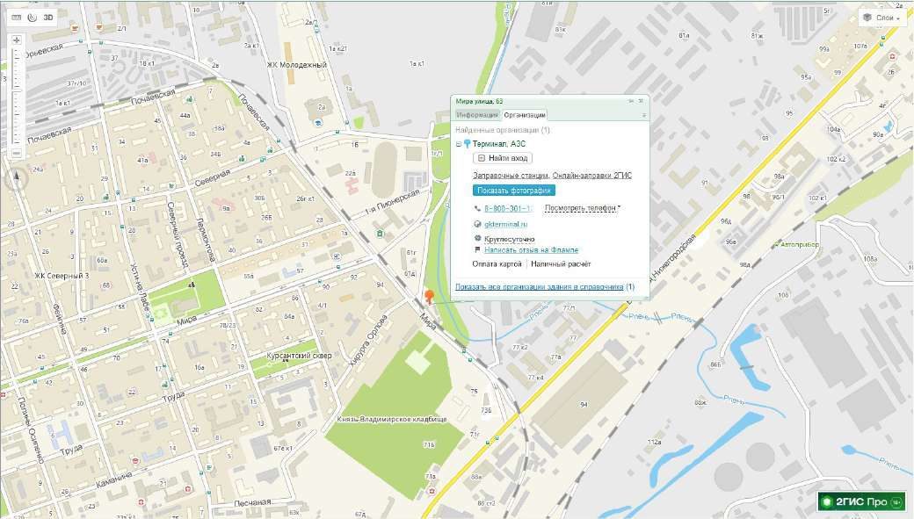The height and width of the screenshot is (519, 914).
Task: Click the 2ГИС Про badge
Action: pos(861,501)
